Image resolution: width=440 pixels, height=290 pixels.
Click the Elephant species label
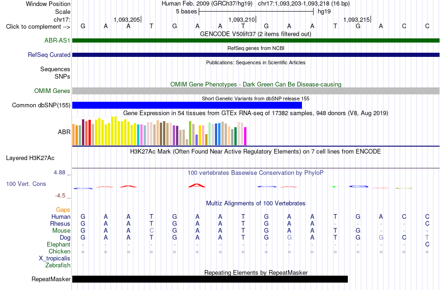click(x=58, y=244)
